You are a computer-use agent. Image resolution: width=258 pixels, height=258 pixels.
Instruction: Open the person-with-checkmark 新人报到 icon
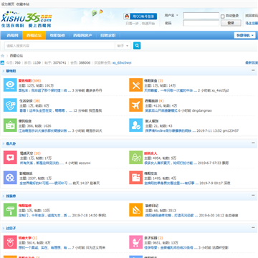136,125
